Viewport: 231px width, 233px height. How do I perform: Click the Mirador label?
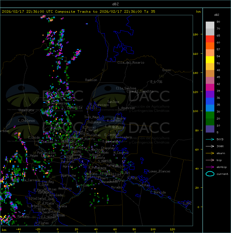(x=117, y=187)
